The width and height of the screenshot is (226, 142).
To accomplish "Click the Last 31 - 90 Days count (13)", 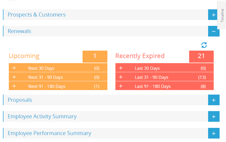I will tap(203, 77).
